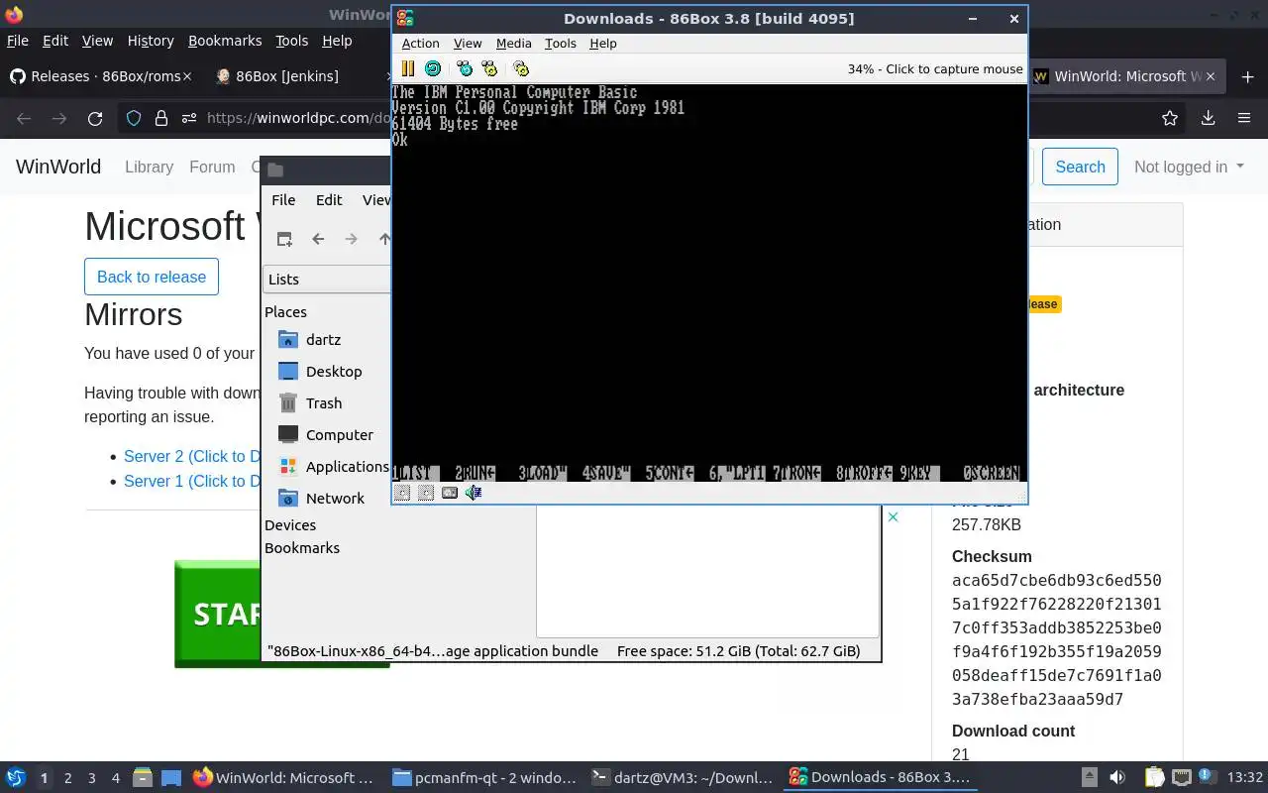Open Tools menu in 86Box

(x=560, y=43)
